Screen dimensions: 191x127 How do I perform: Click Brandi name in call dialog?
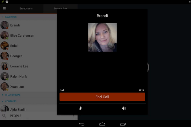click(102, 16)
